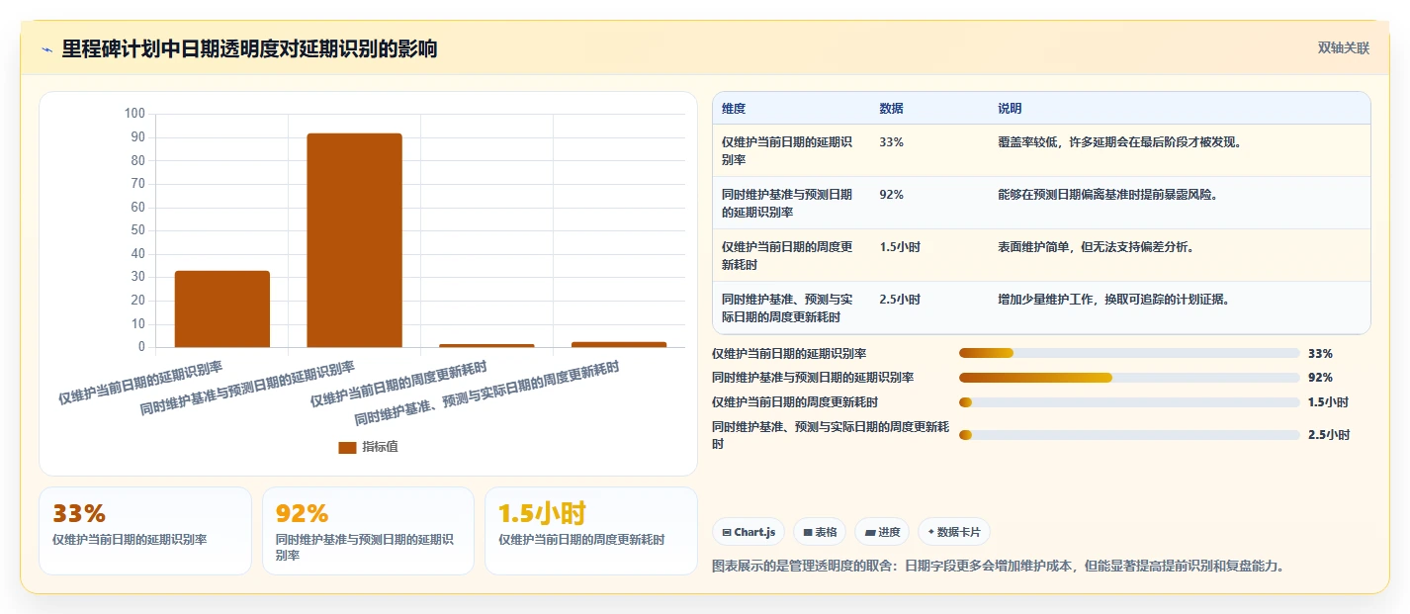Click the 双轴关联 label in the header
The width and height of the screenshot is (1410, 614).
1344,47
